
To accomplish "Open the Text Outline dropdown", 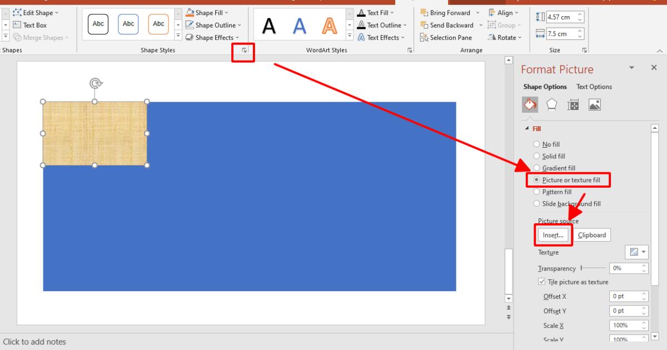I will tap(382, 25).
